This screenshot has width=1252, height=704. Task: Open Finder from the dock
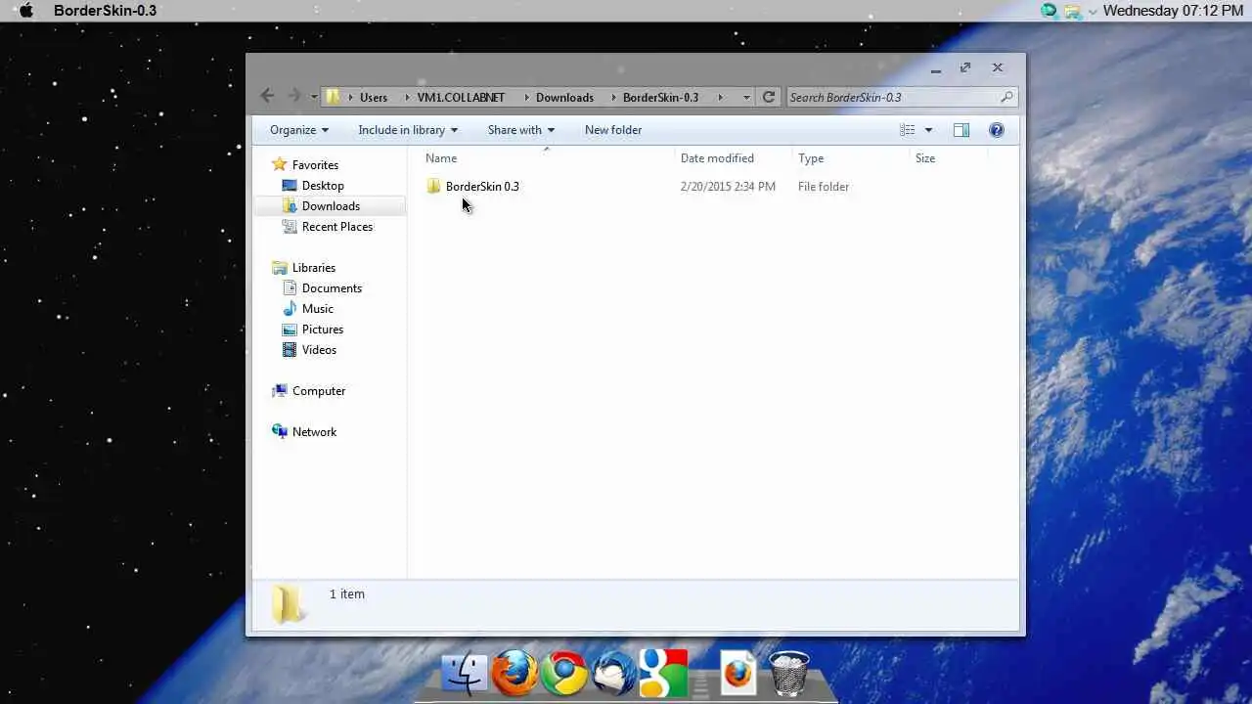click(465, 674)
